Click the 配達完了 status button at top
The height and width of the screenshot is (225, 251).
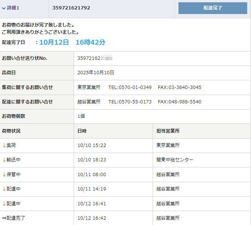click(213, 8)
